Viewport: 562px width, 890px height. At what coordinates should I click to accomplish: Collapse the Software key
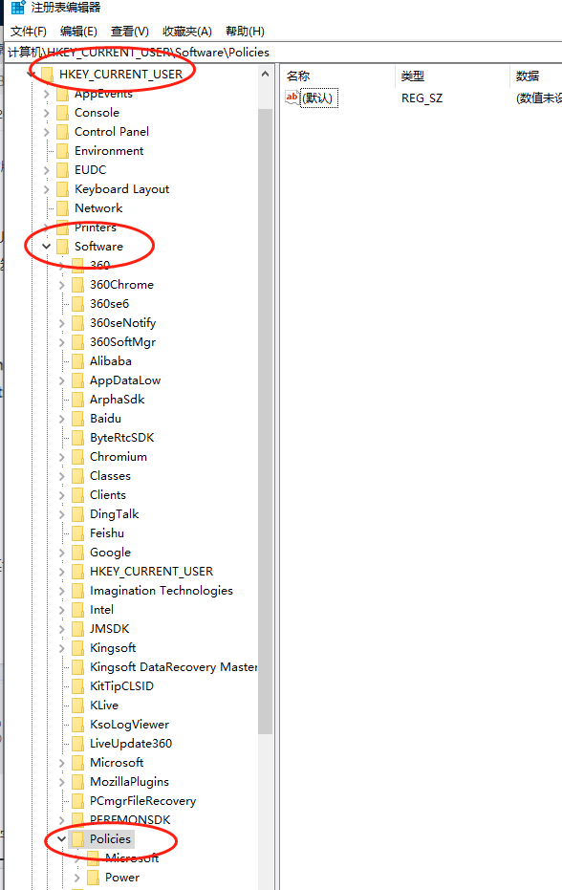(x=47, y=247)
